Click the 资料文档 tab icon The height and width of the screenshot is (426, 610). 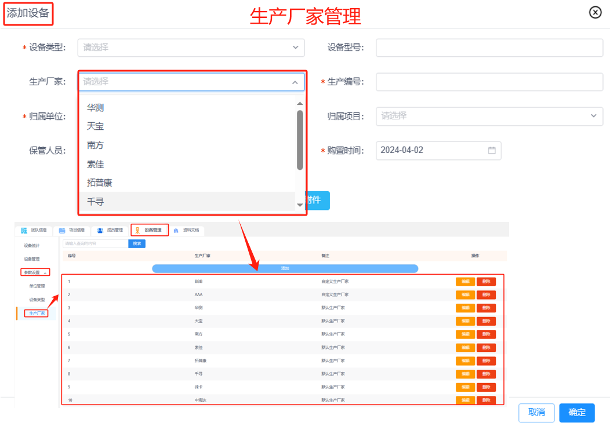176,230
